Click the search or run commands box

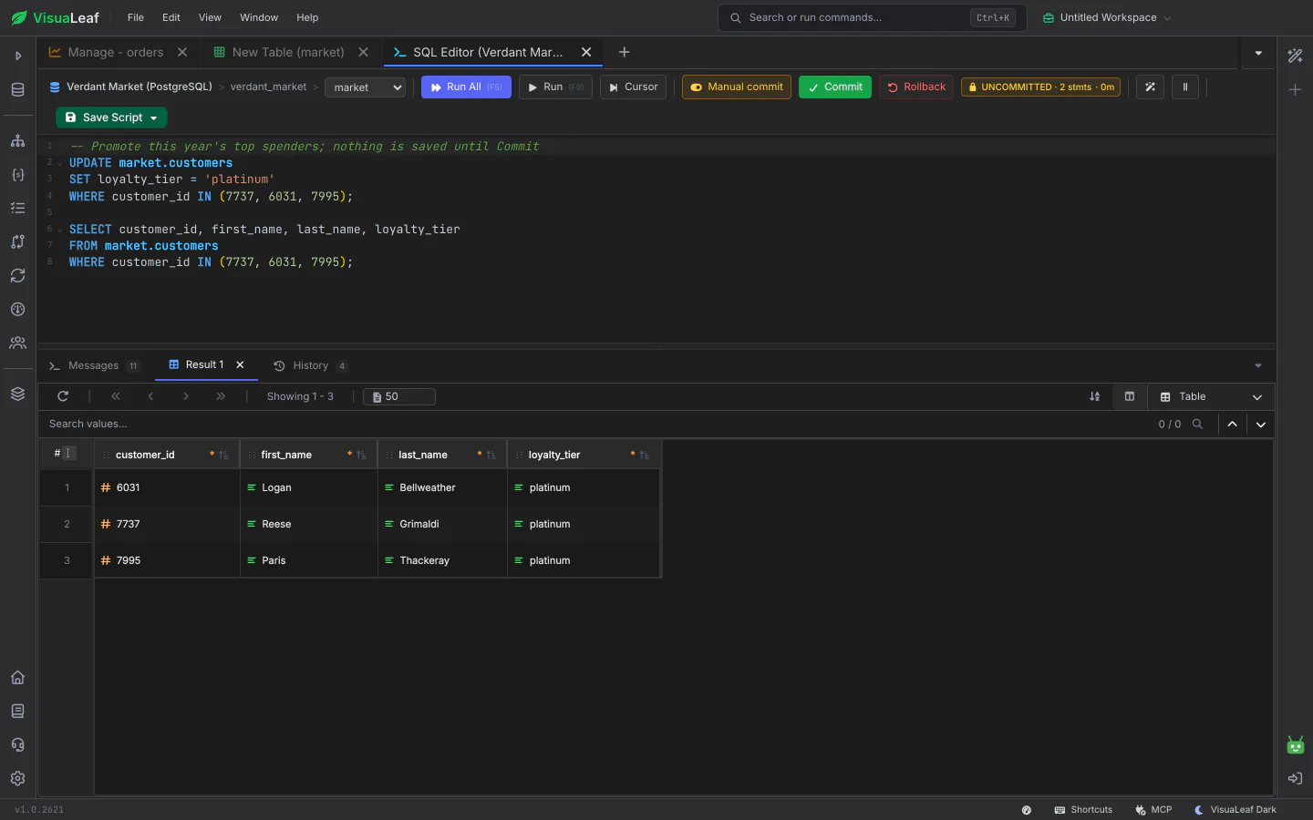873,17
